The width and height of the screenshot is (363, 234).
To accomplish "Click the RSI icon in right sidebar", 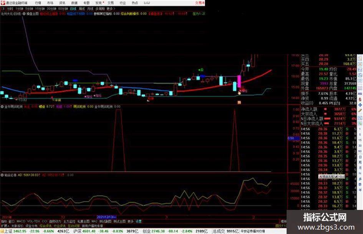I will click(x=360, y=94).
